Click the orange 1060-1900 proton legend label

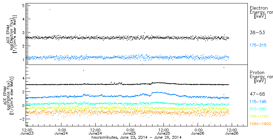coord(260,124)
